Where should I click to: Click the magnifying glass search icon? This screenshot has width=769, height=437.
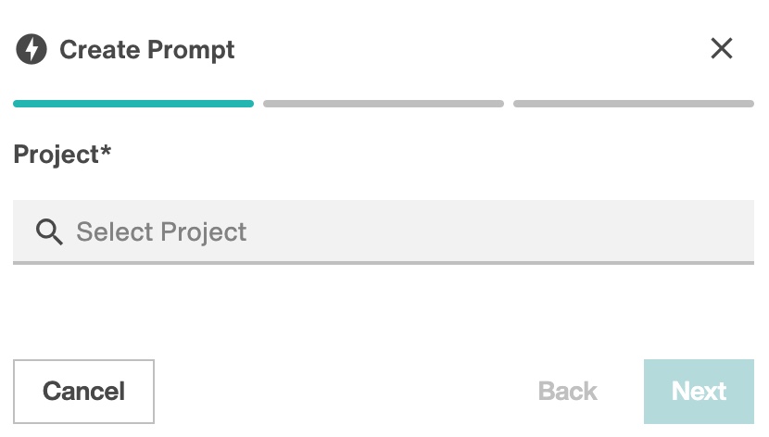[x=49, y=231]
